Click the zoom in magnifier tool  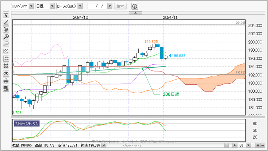6,37
